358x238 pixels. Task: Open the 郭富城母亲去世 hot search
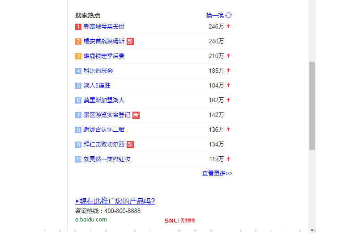104,27
